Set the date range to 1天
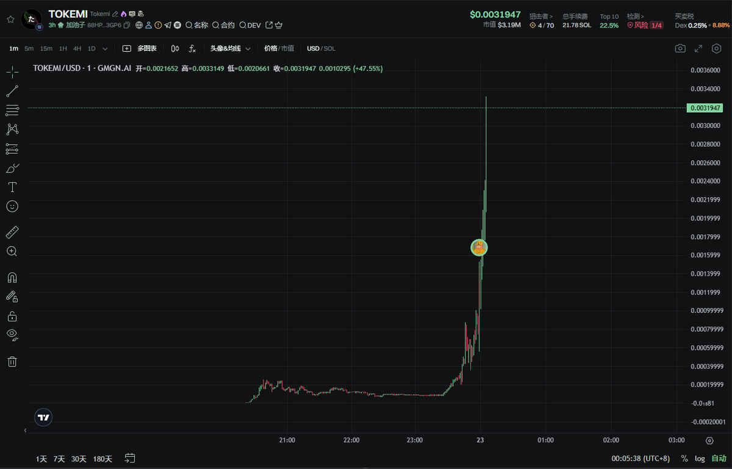Viewport: 732px width, 469px height. [x=41, y=459]
